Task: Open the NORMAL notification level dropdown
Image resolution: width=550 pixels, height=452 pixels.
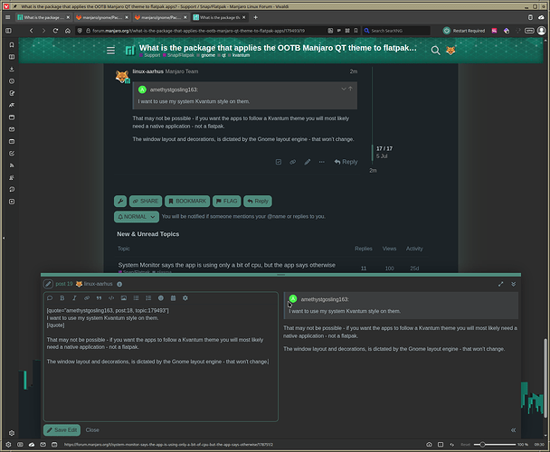Action: (137, 217)
